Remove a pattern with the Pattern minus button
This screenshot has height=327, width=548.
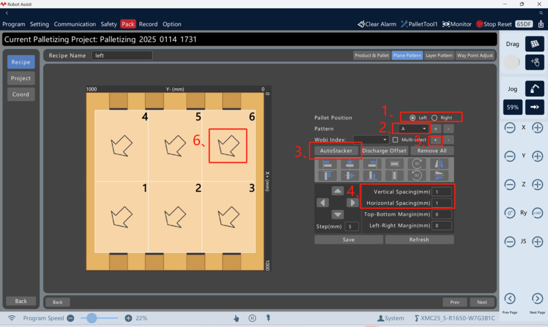448,129
